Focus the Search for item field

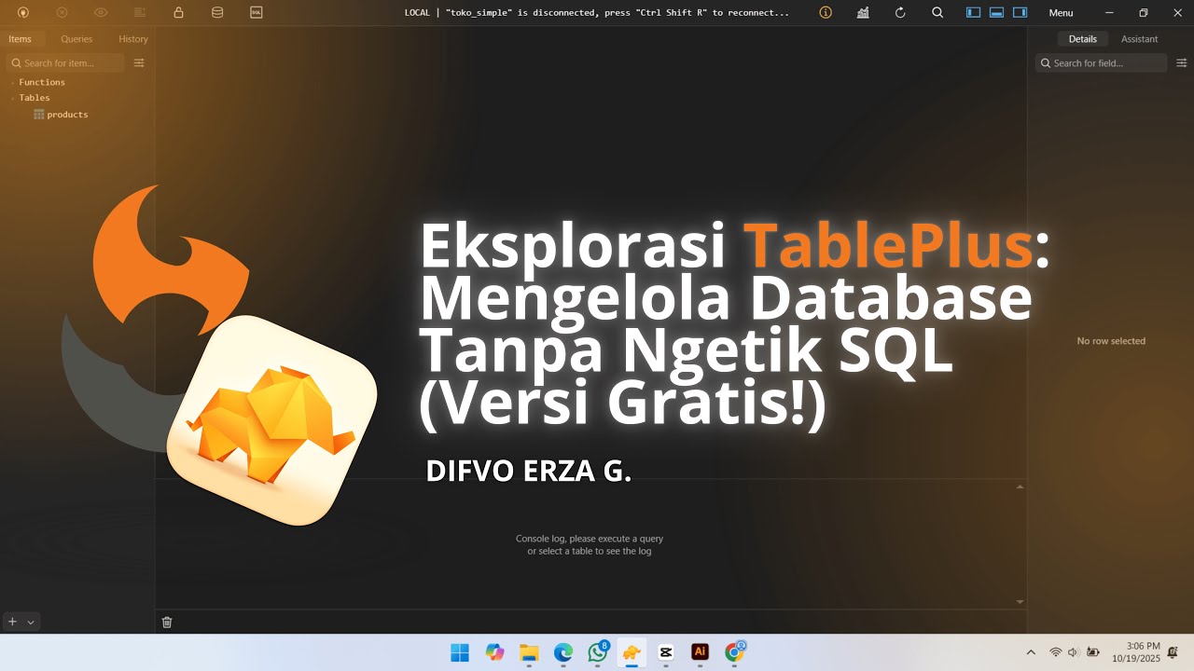point(65,62)
